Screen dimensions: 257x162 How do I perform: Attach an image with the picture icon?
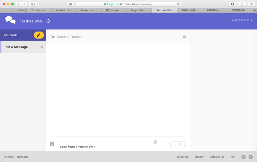(x=52, y=144)
